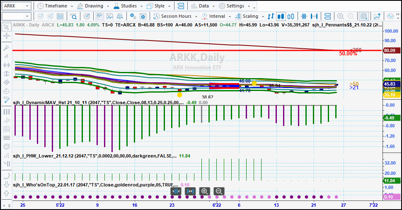Select the blue trendline drawing tool
The width and height of the screenshot is (402, 210).
click(6, 100)
